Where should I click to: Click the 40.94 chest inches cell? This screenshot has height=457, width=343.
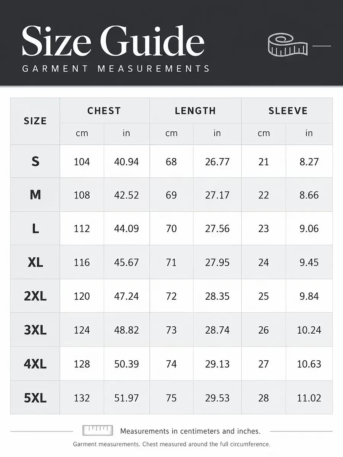click(127, 162)
